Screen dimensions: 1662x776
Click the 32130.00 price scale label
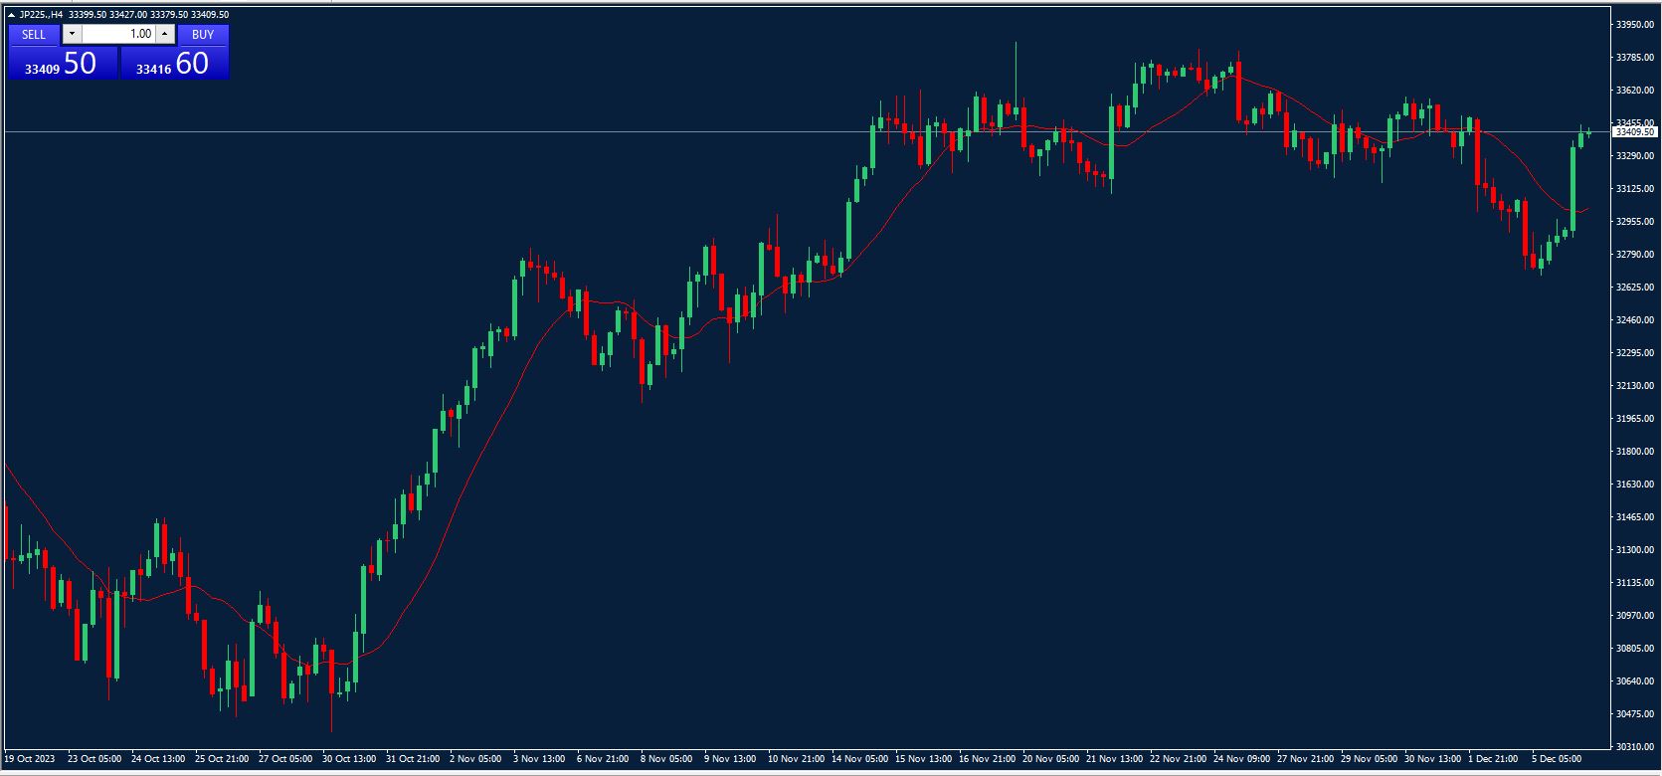pyautogui.click(x=1634, y=385)
